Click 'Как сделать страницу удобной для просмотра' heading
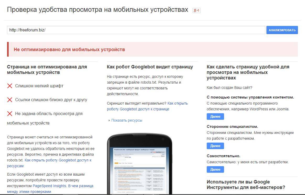 (248, 72)
